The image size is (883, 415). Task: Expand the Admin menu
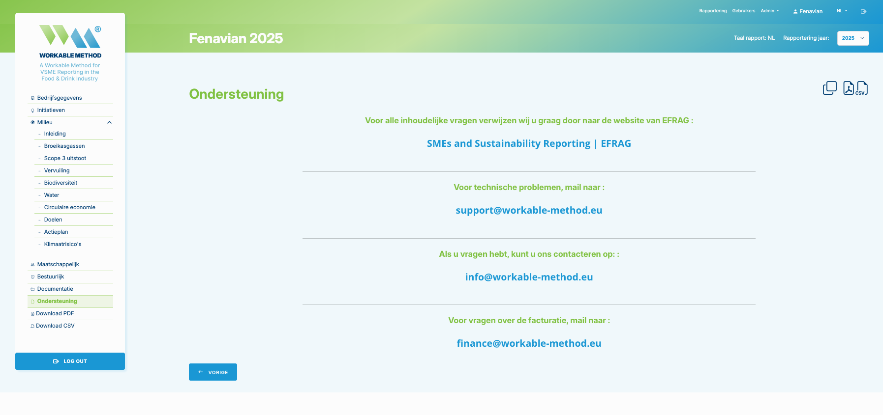click(x=770, y=11)
